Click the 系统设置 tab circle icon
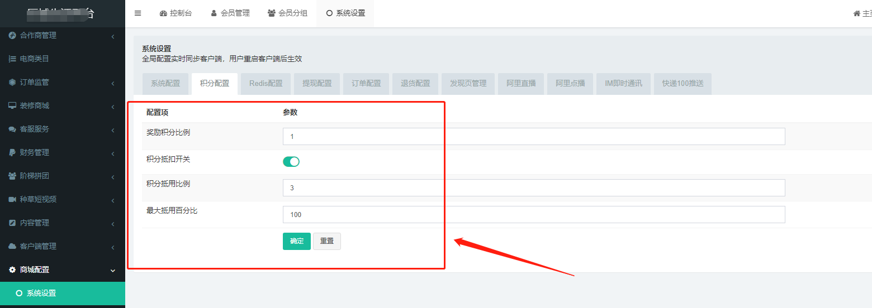This screenshot has width=872, height=308. tap(329, 13)
